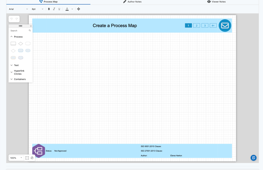This screenshot has width=263, height=170.
Task: Select the blue-outlined rounded rectangle shape
Action: [21, 51]
